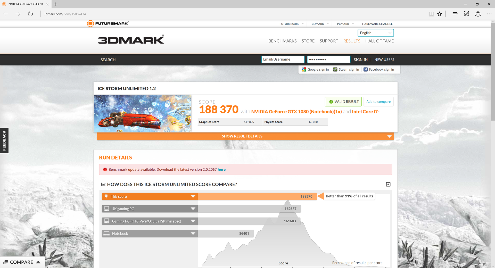Image resolution: width=495 pixels, height=268 pixels.
Task: Open NVIDIA GeForce GTX 1080 Notebook link
Action: pyautogui.click(x=296, y=112)
